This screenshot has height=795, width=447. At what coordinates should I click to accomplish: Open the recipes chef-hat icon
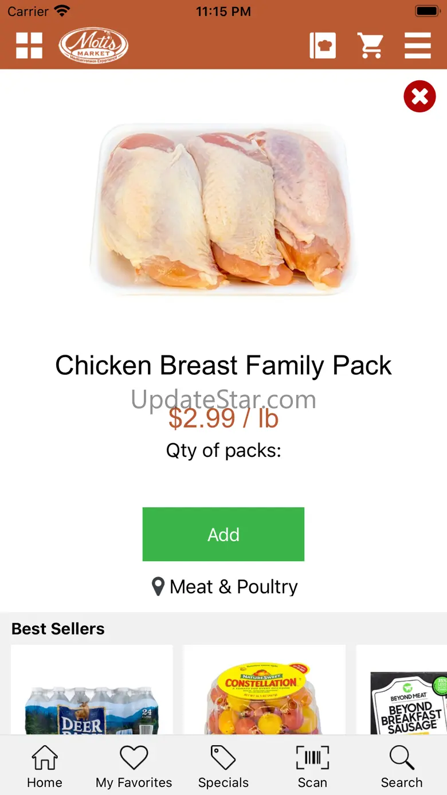tap(323, 45)
